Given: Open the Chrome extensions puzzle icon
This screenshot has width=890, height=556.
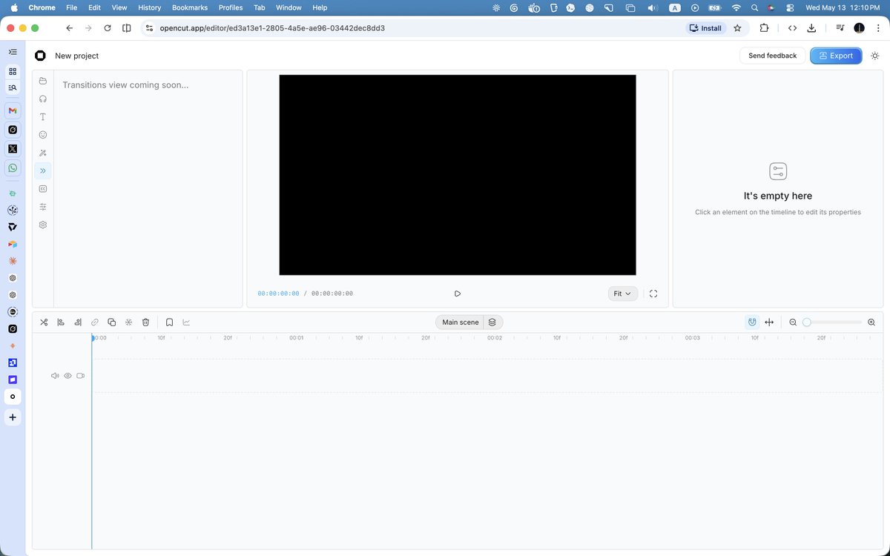Looking at the screenshot, I should click(764, 28).
